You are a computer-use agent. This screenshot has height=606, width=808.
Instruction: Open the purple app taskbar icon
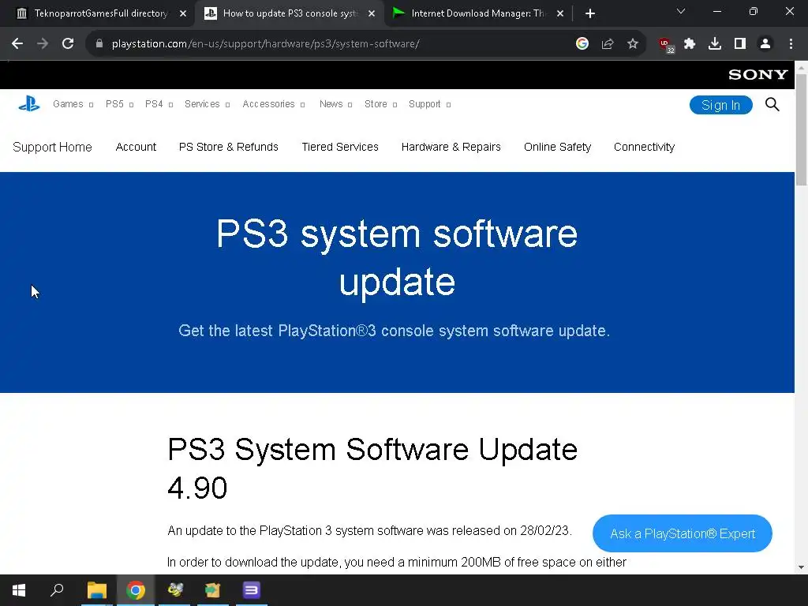coord(251,590)
